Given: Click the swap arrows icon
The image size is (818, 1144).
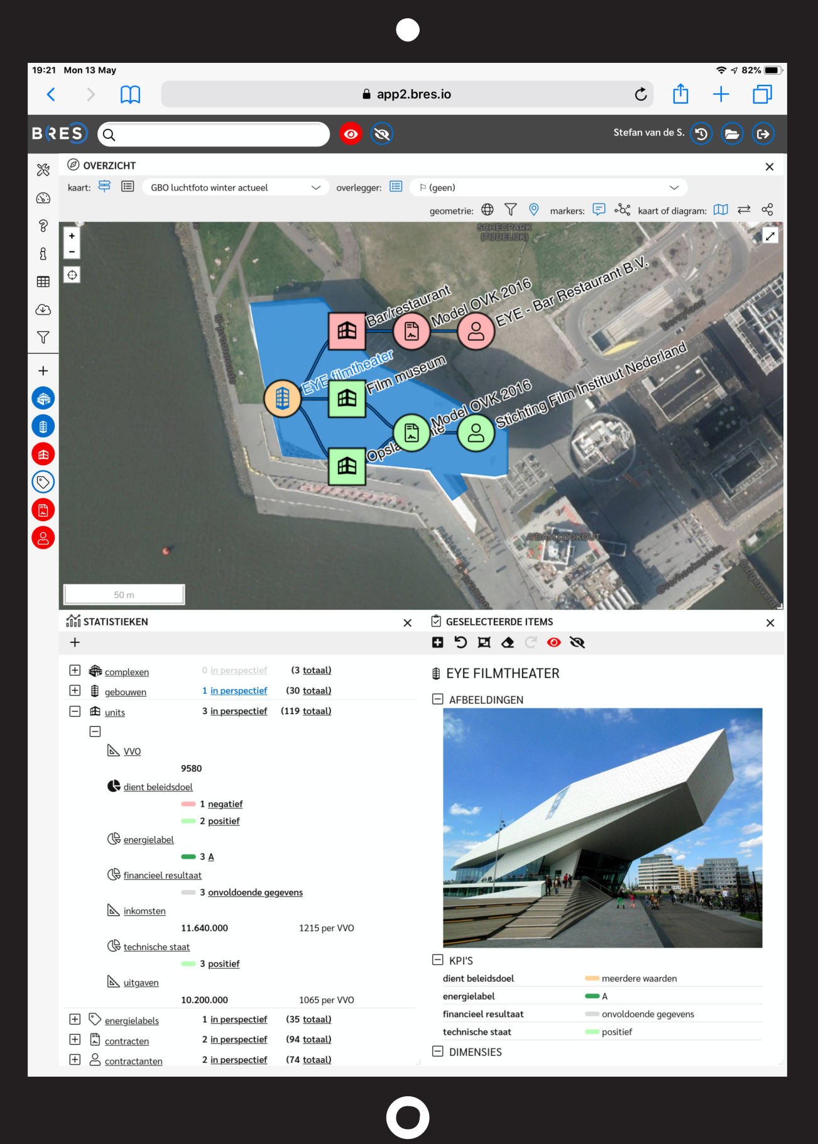Looking at the screenshot, I should pyautogui.click(x=744, y=210).
